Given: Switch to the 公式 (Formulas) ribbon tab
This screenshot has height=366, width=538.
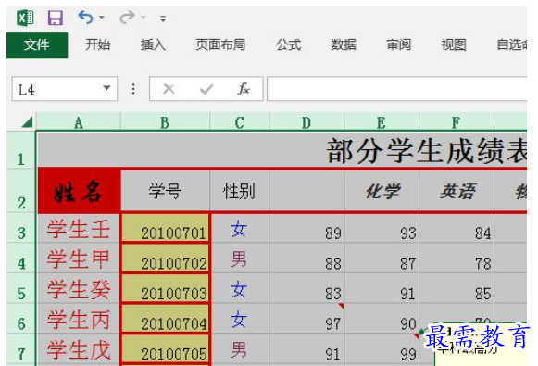Looking at the screenshot, I should point(289,45).
